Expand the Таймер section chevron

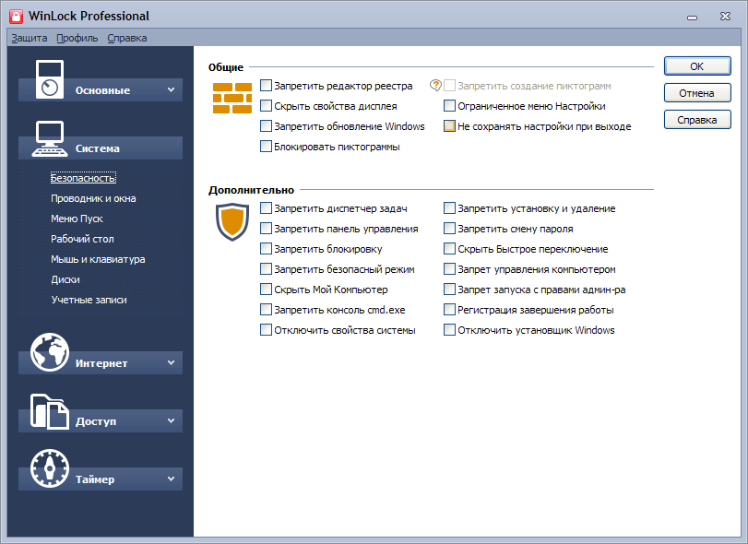171,479
